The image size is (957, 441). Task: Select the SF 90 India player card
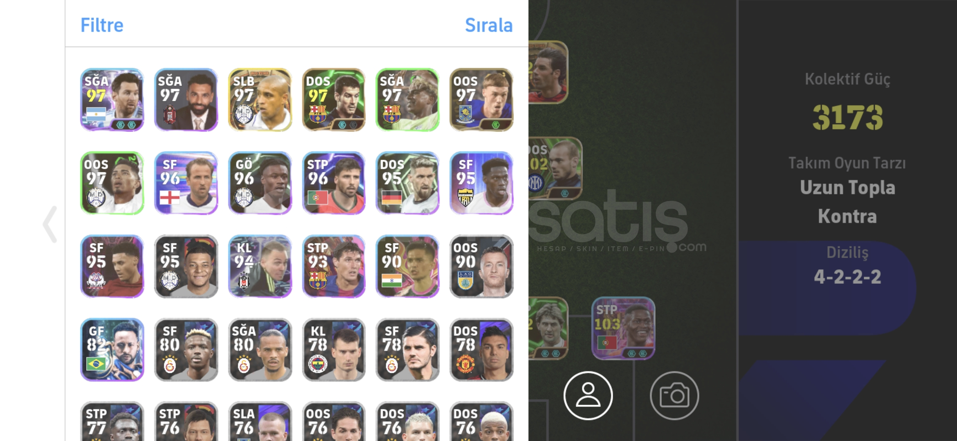pos(407,266)
